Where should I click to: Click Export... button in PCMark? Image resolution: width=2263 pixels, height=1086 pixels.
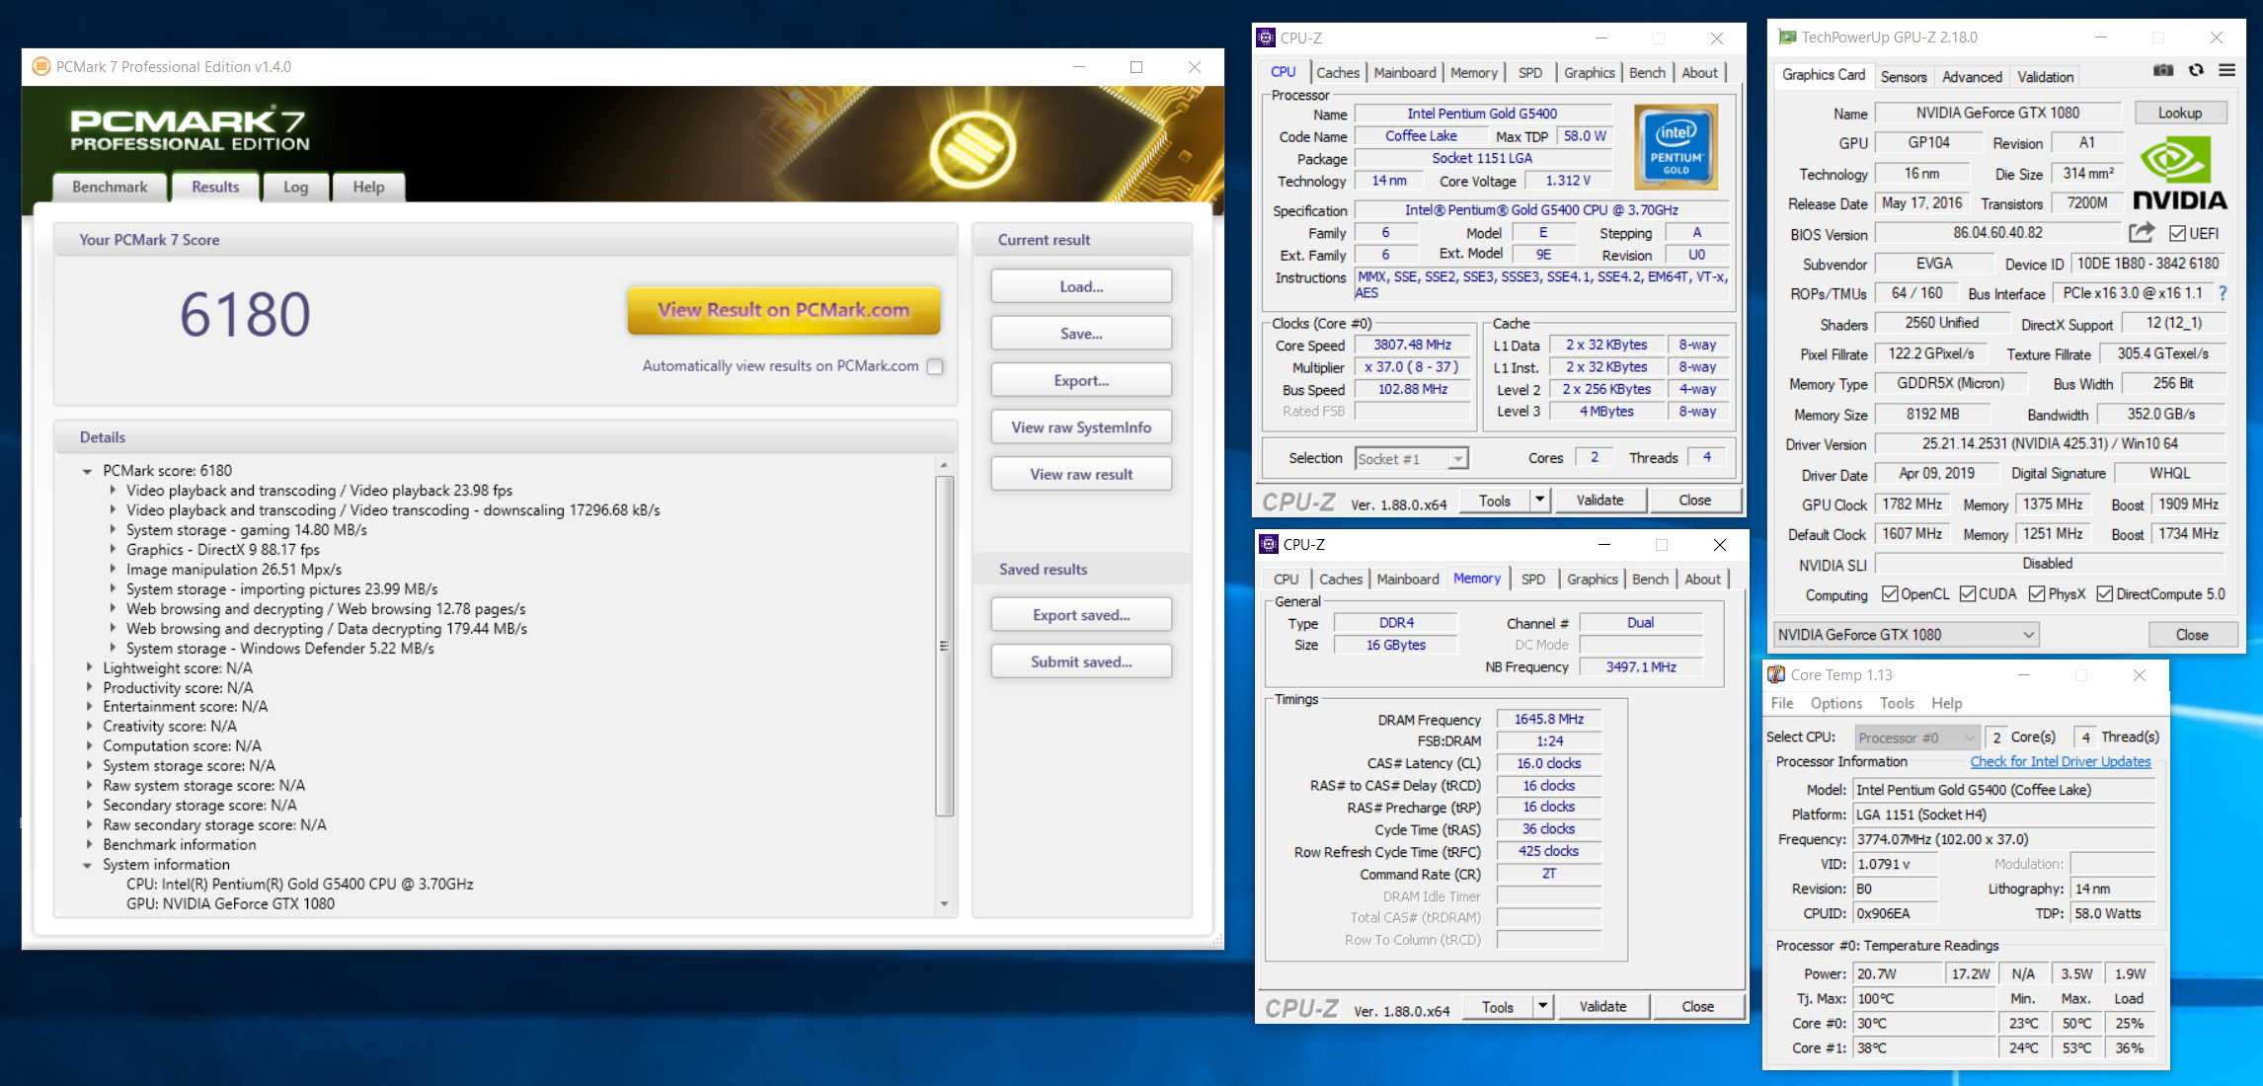tap(1081, 380)
